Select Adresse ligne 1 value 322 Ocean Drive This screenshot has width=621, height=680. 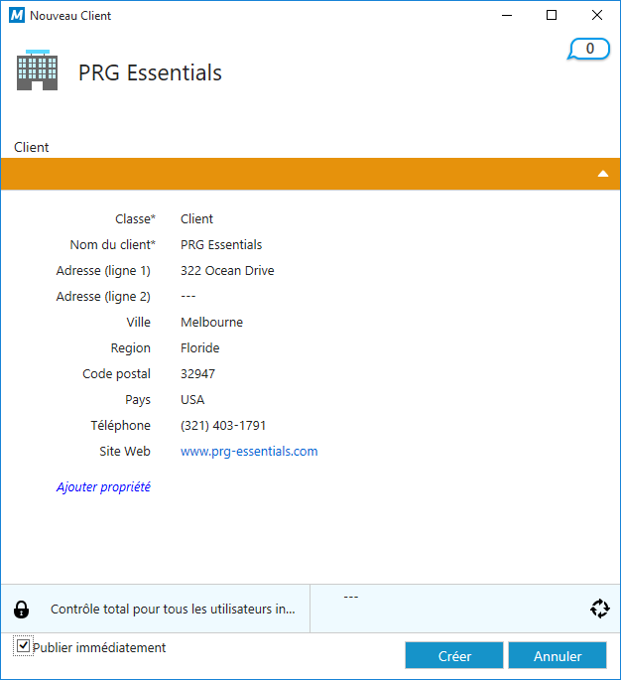click(227, 271)
